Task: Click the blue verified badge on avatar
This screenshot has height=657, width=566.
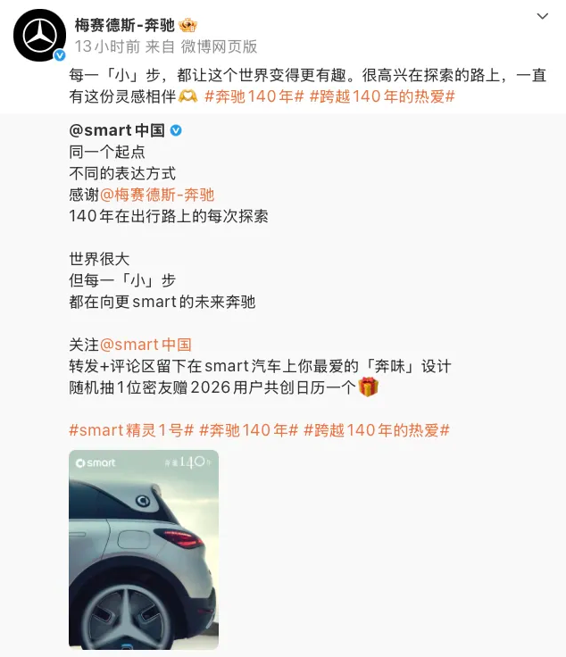Action: (60, 54)
